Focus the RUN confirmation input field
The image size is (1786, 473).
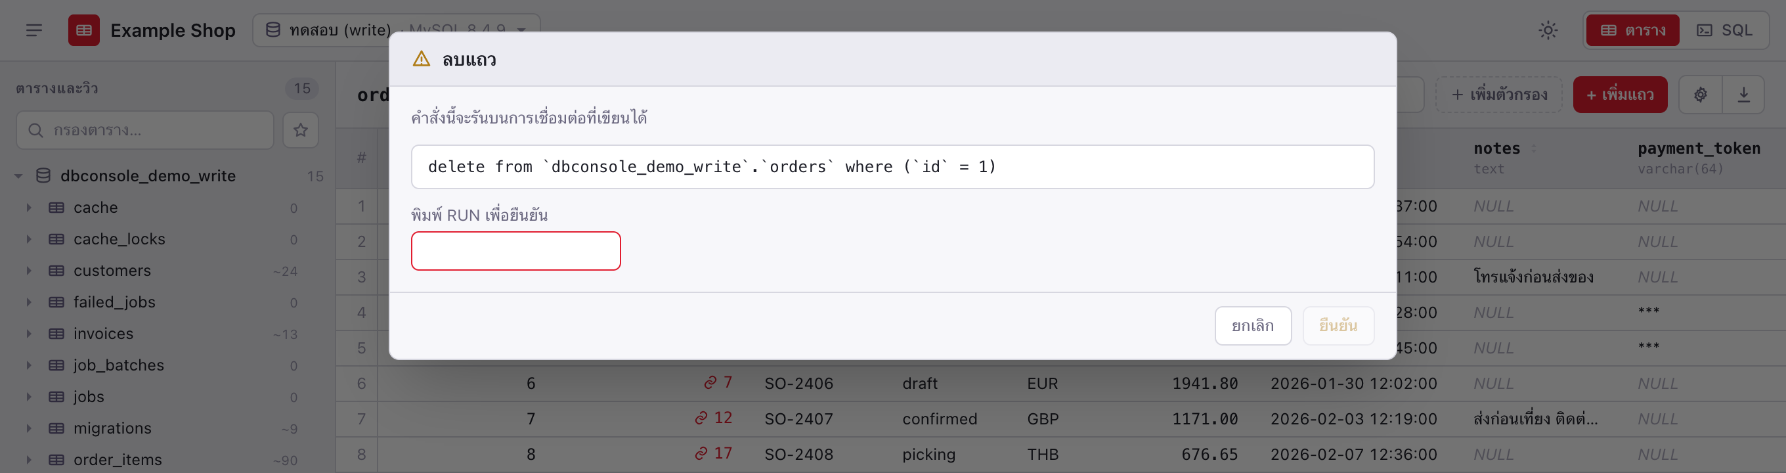coord(516,250)
